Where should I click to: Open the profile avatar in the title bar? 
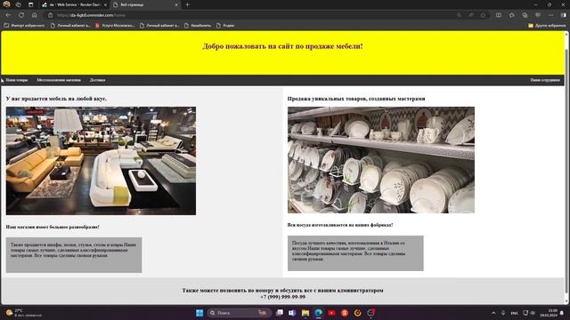[x=6, y=4]
